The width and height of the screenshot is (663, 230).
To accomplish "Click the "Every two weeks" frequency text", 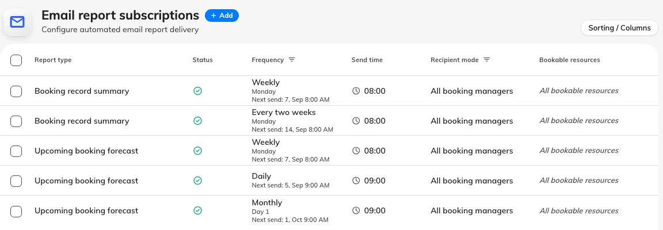I will click(284, 113).
